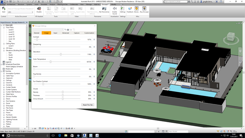The width and height of the screenshot is (245, 138).
Task: Click the Clouds Thickness slider handle
Action: point(63,95)
